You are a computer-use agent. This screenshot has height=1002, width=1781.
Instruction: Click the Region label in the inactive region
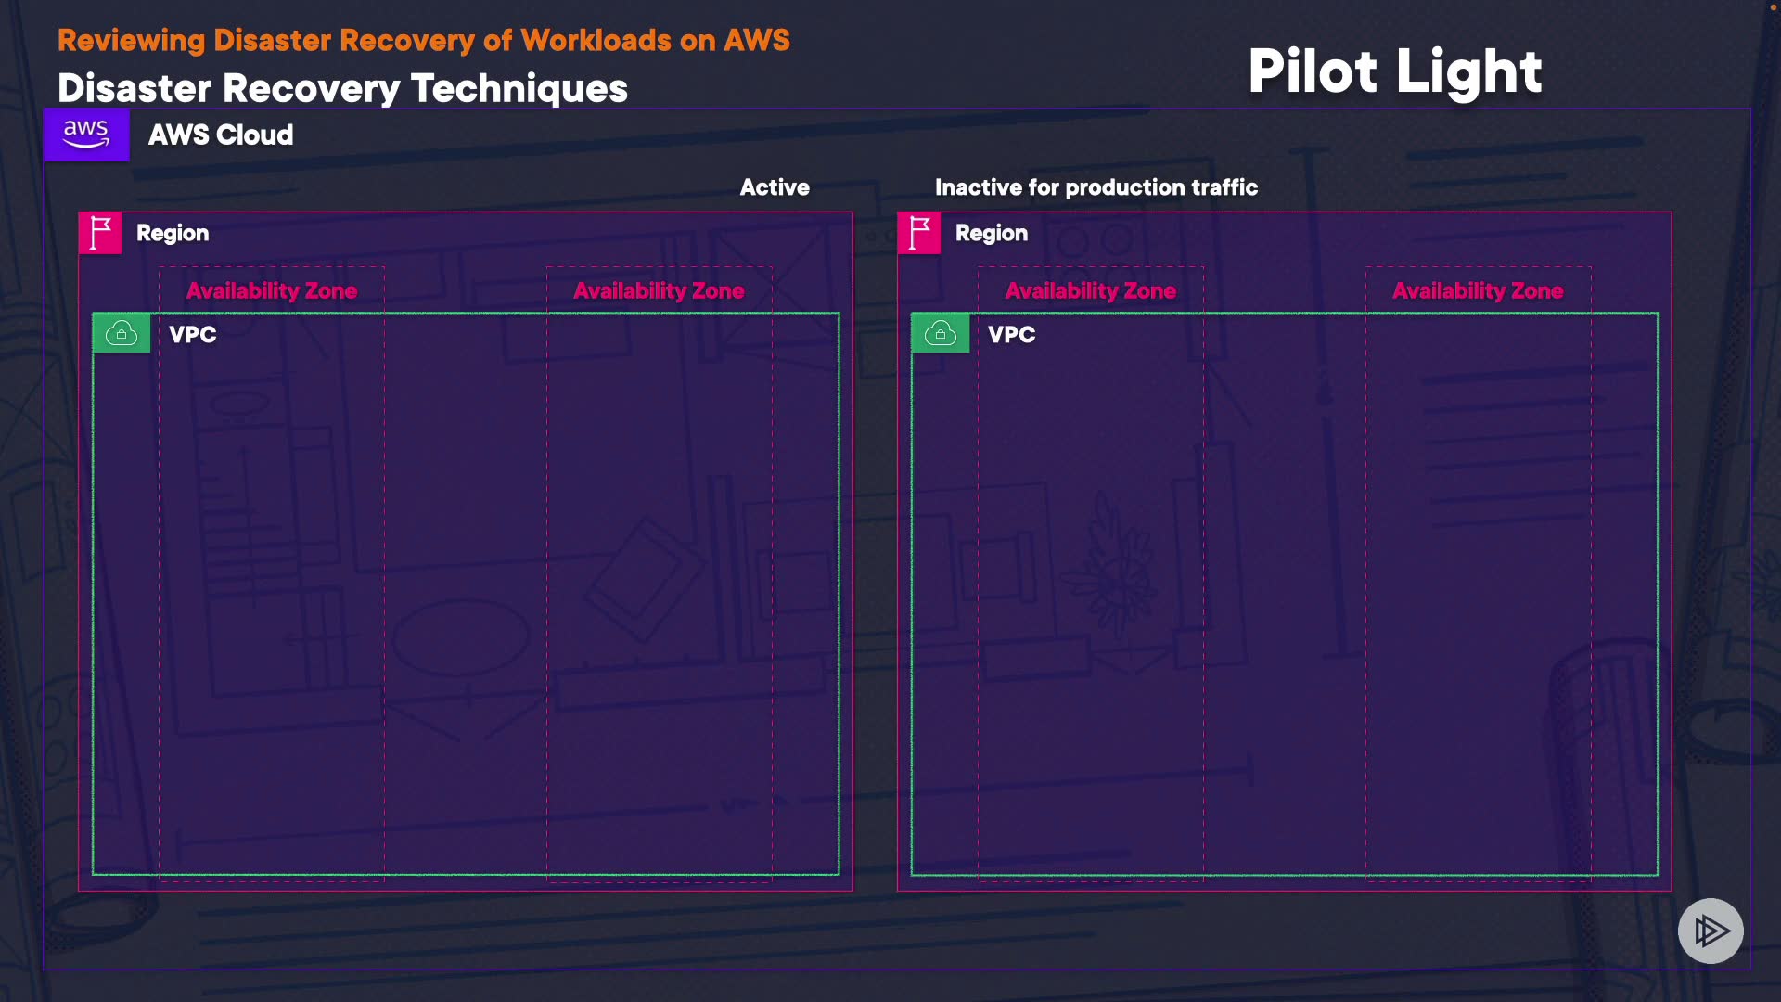(992, 233)
